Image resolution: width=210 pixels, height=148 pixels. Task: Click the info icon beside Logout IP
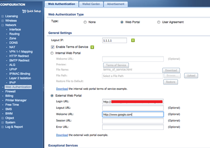pyautogui.click(x=133, y=40)
